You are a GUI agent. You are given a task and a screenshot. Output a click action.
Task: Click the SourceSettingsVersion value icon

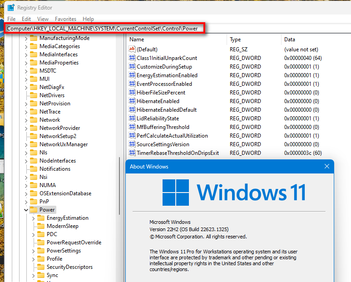pos(132,144)
